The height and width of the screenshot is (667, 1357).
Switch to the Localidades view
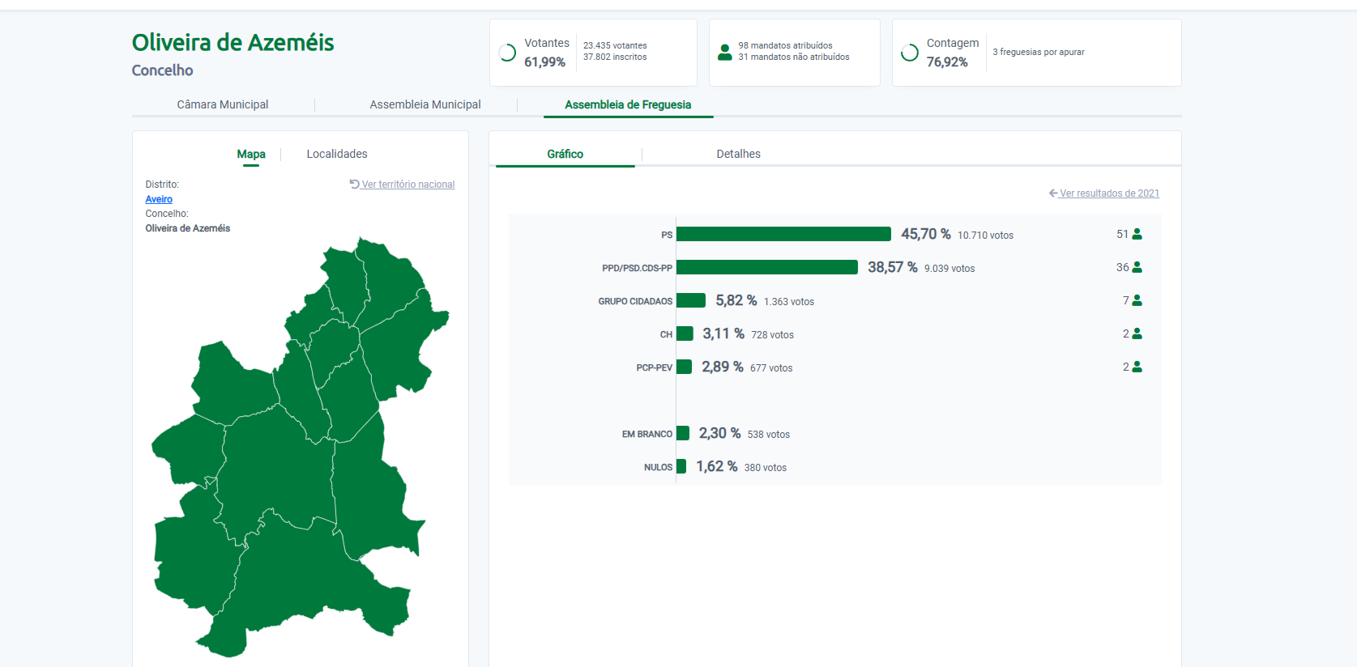pos(337,154)
